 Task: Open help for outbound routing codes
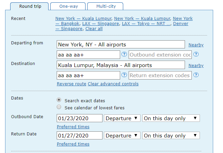(x=124, y=54)
